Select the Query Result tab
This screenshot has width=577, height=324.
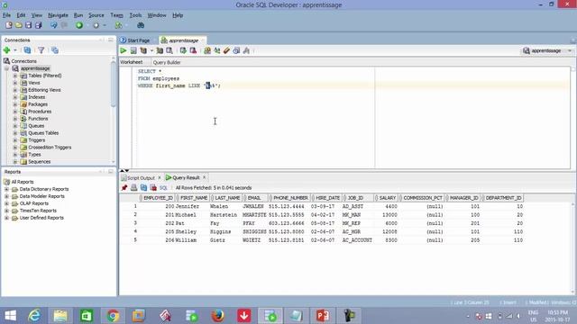(x=186, y=178)
